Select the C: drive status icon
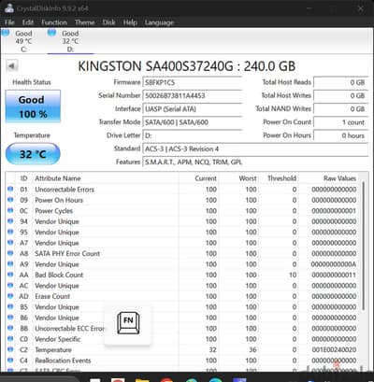Image resolution: width=374 pixels, height=382 pixels. (x=6, y=32)
